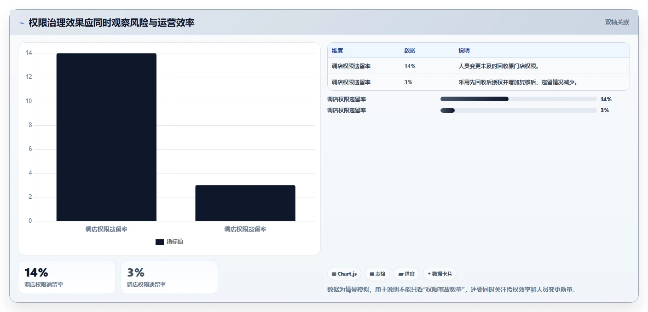Click the dimension cell in the 14% table row

click(351, 66)
